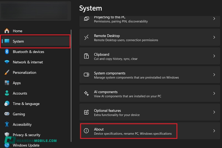Click the Bluetooth & devices icon
The height and width of the screenshot is (148, 222).
tap(7, 52)
